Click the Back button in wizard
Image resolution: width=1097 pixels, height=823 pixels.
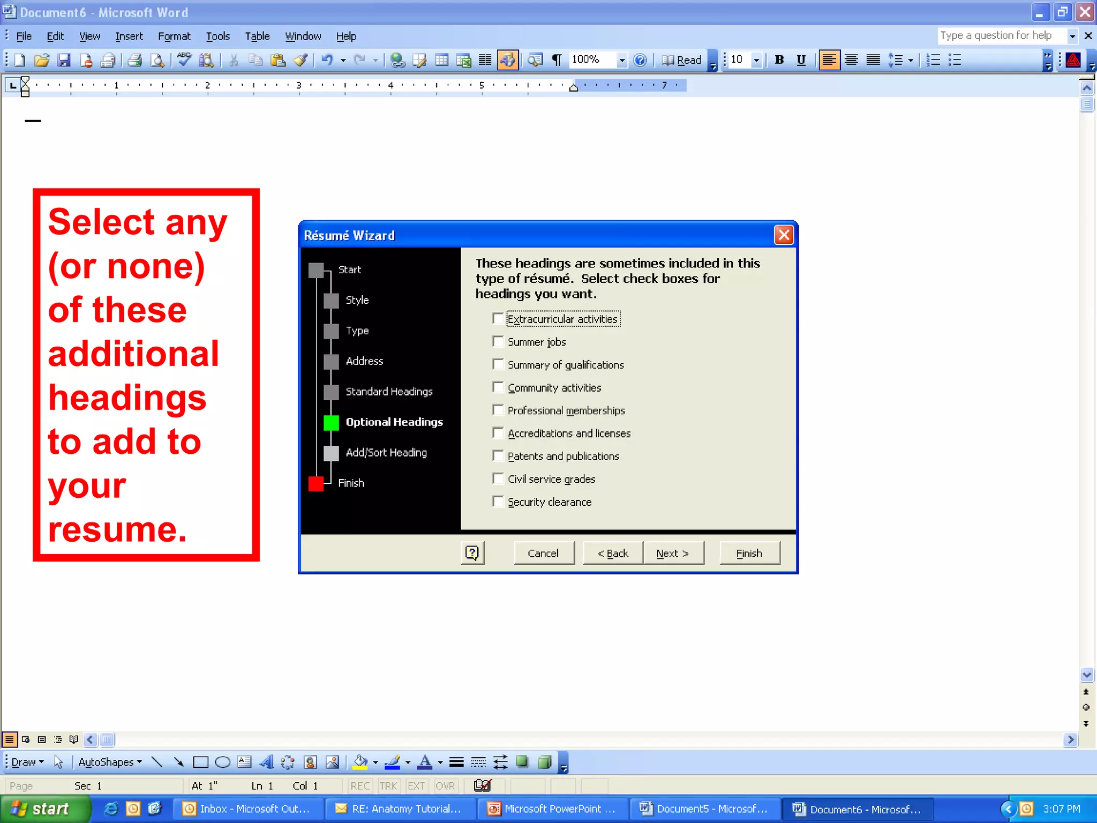613,553
